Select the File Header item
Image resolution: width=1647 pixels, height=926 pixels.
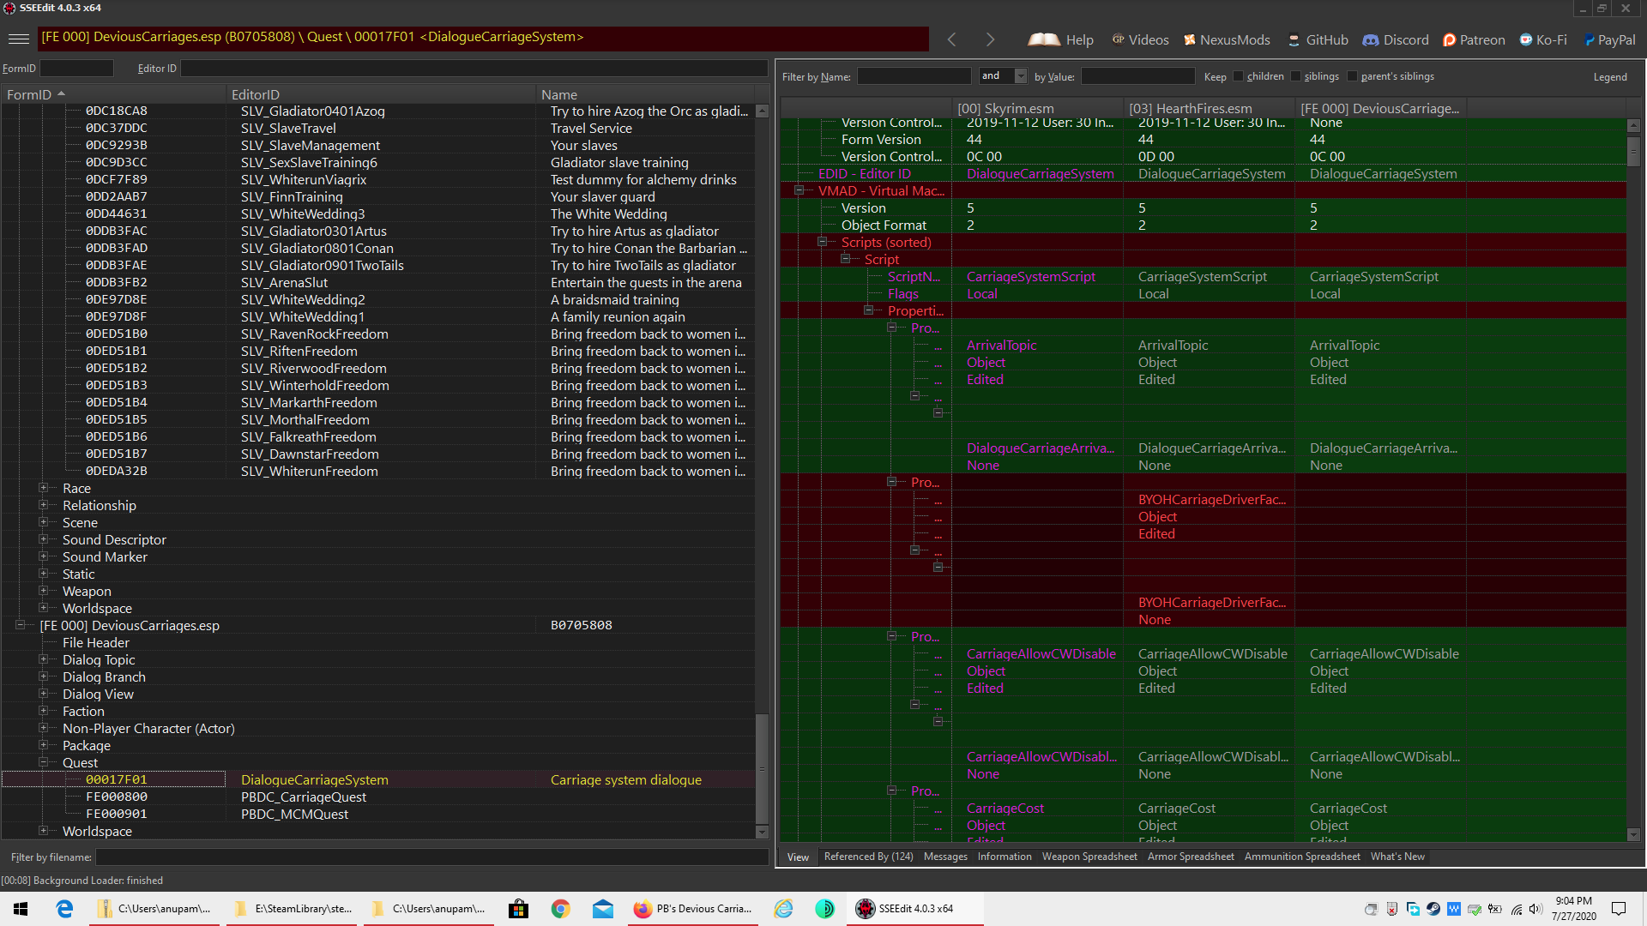point(96,642)
